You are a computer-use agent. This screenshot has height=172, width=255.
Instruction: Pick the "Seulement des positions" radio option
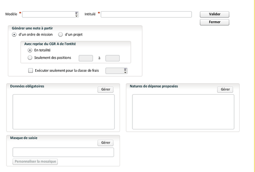point(30,58)
